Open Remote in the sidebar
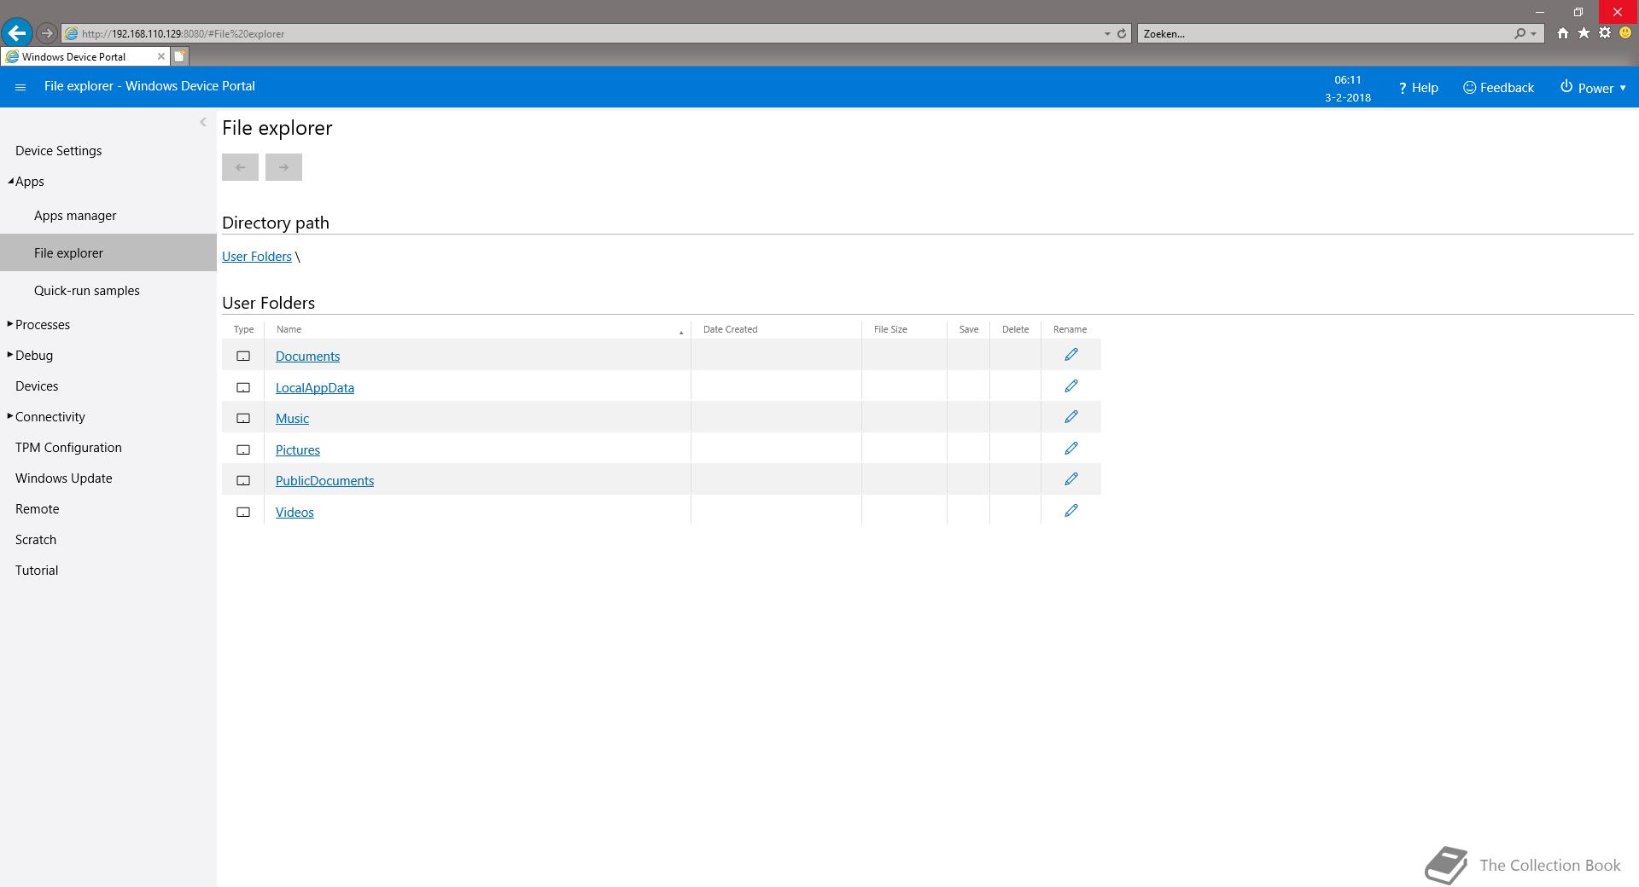Image resolution: width=1639 pixels, height=887 pixels. pos(38,509)
